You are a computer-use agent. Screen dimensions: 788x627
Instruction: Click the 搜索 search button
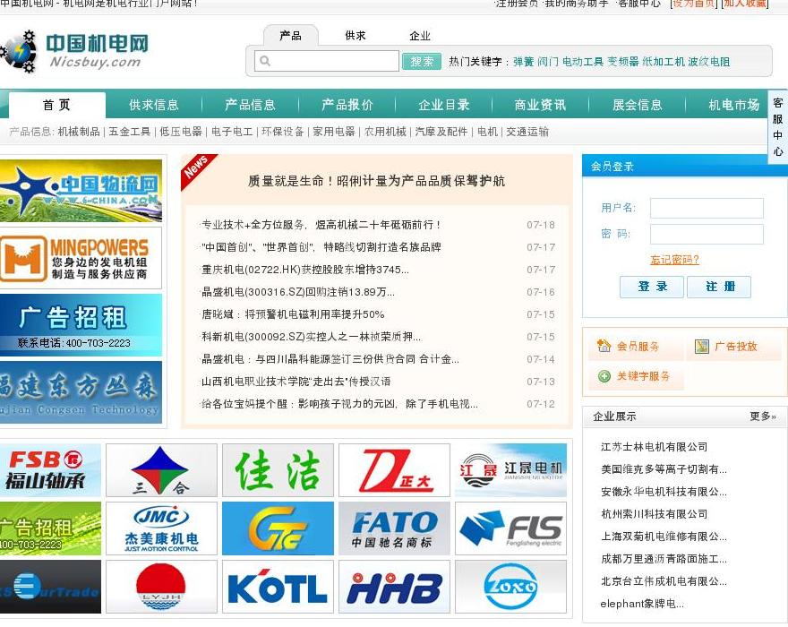coord(422,61)
